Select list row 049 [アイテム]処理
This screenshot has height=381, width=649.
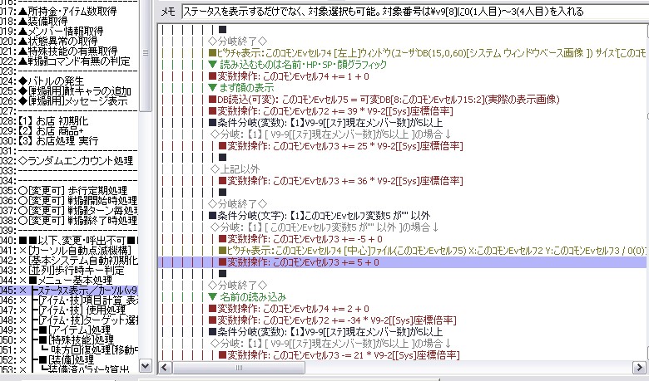click(69, 330)
